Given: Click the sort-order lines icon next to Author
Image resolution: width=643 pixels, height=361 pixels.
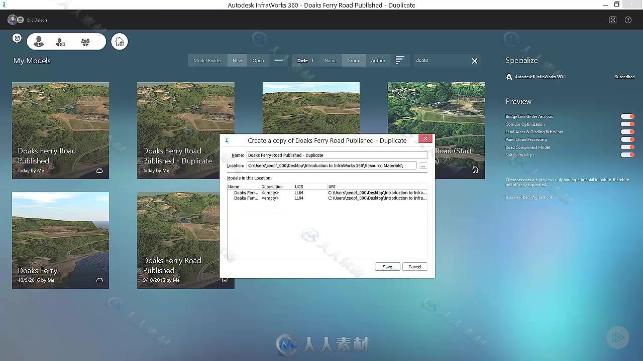Looking at the screenshot, I should 400,60.
